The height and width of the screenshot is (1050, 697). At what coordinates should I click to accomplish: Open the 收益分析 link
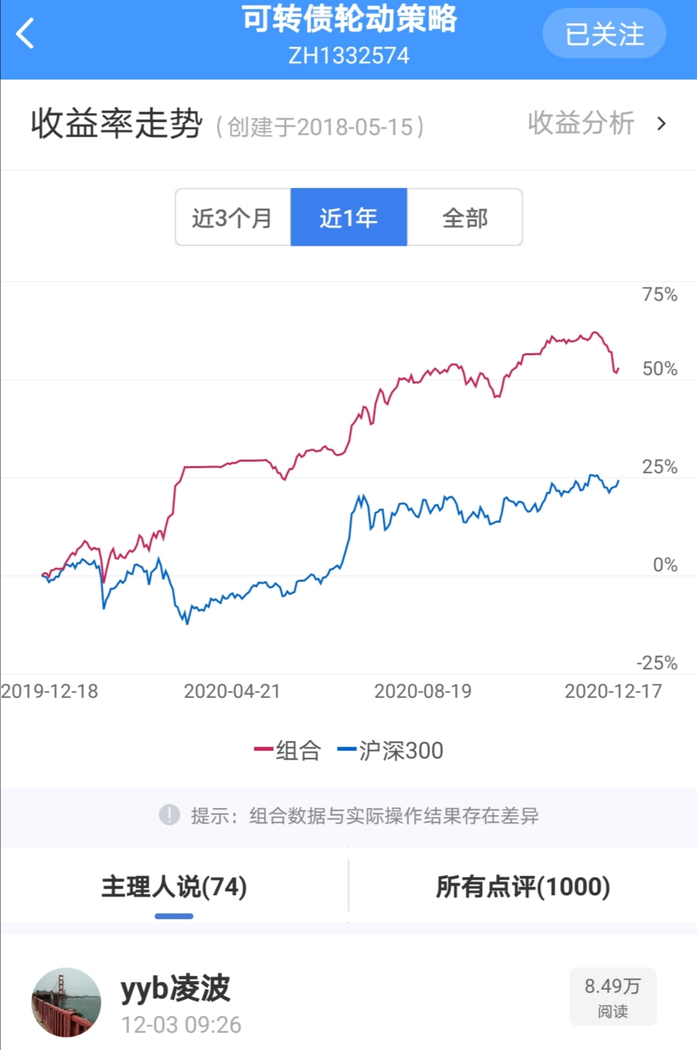click(x=581, y=123)
